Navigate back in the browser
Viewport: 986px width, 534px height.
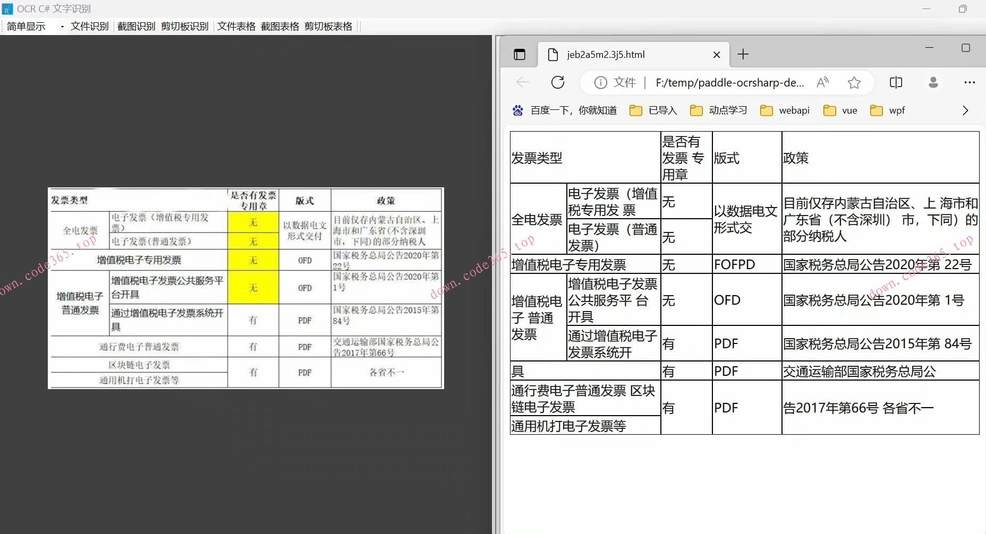coord(522,82)
